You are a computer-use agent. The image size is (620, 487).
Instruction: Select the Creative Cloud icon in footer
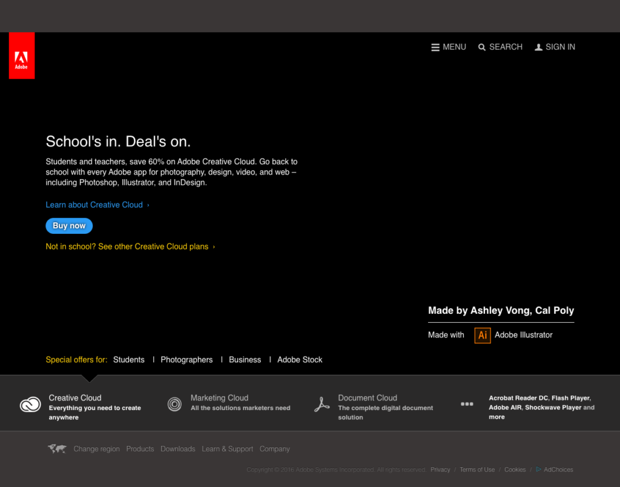pos(30,404)
